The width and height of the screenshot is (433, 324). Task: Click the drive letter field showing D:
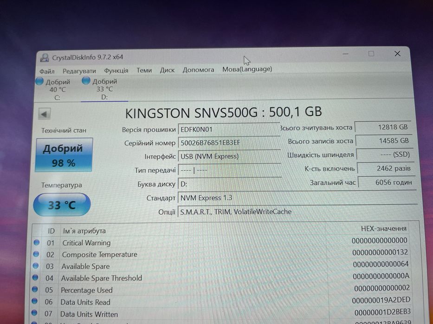point(230,184)
